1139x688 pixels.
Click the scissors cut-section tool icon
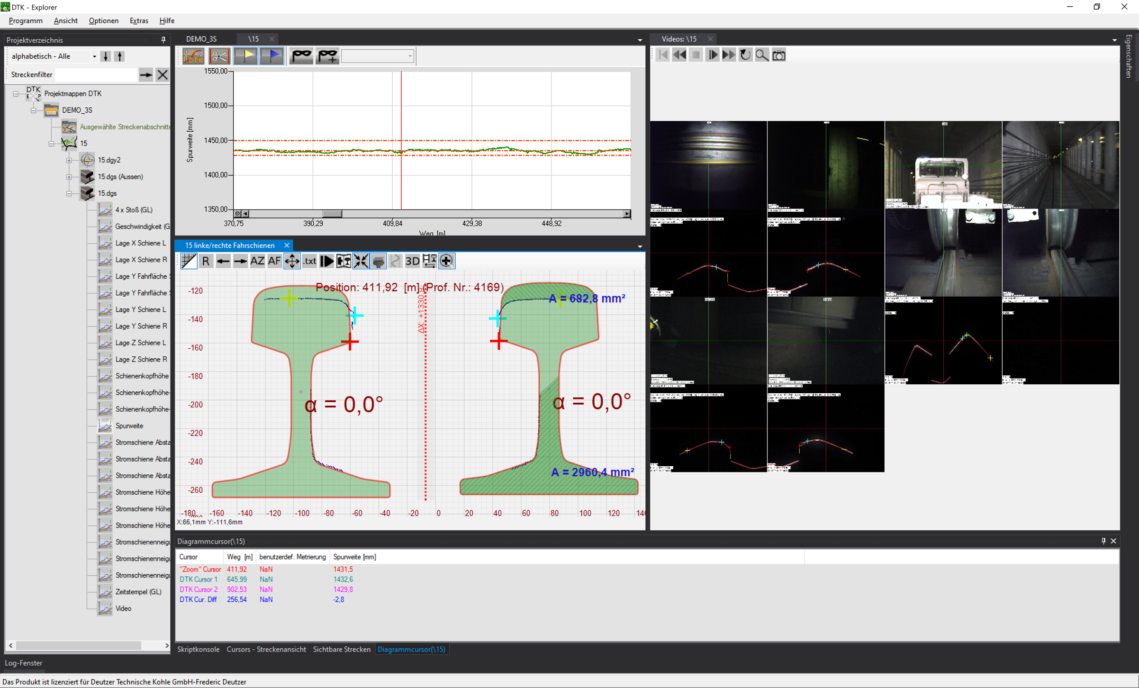(219, 56)
